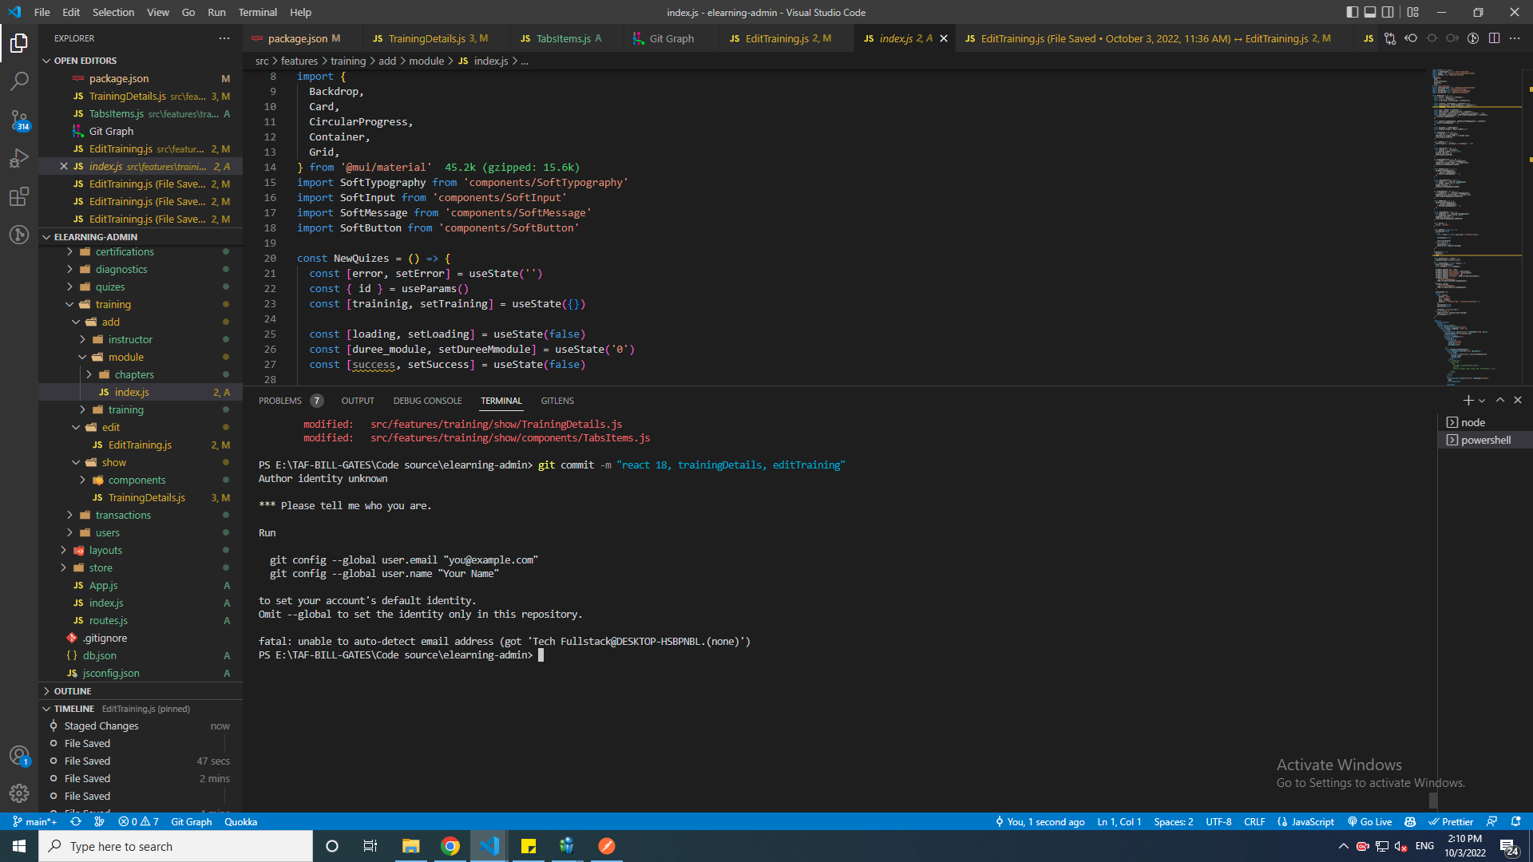Open the Manage gear menu
Viewport: 1533px width, 862px height.
(x=19, y=793)
